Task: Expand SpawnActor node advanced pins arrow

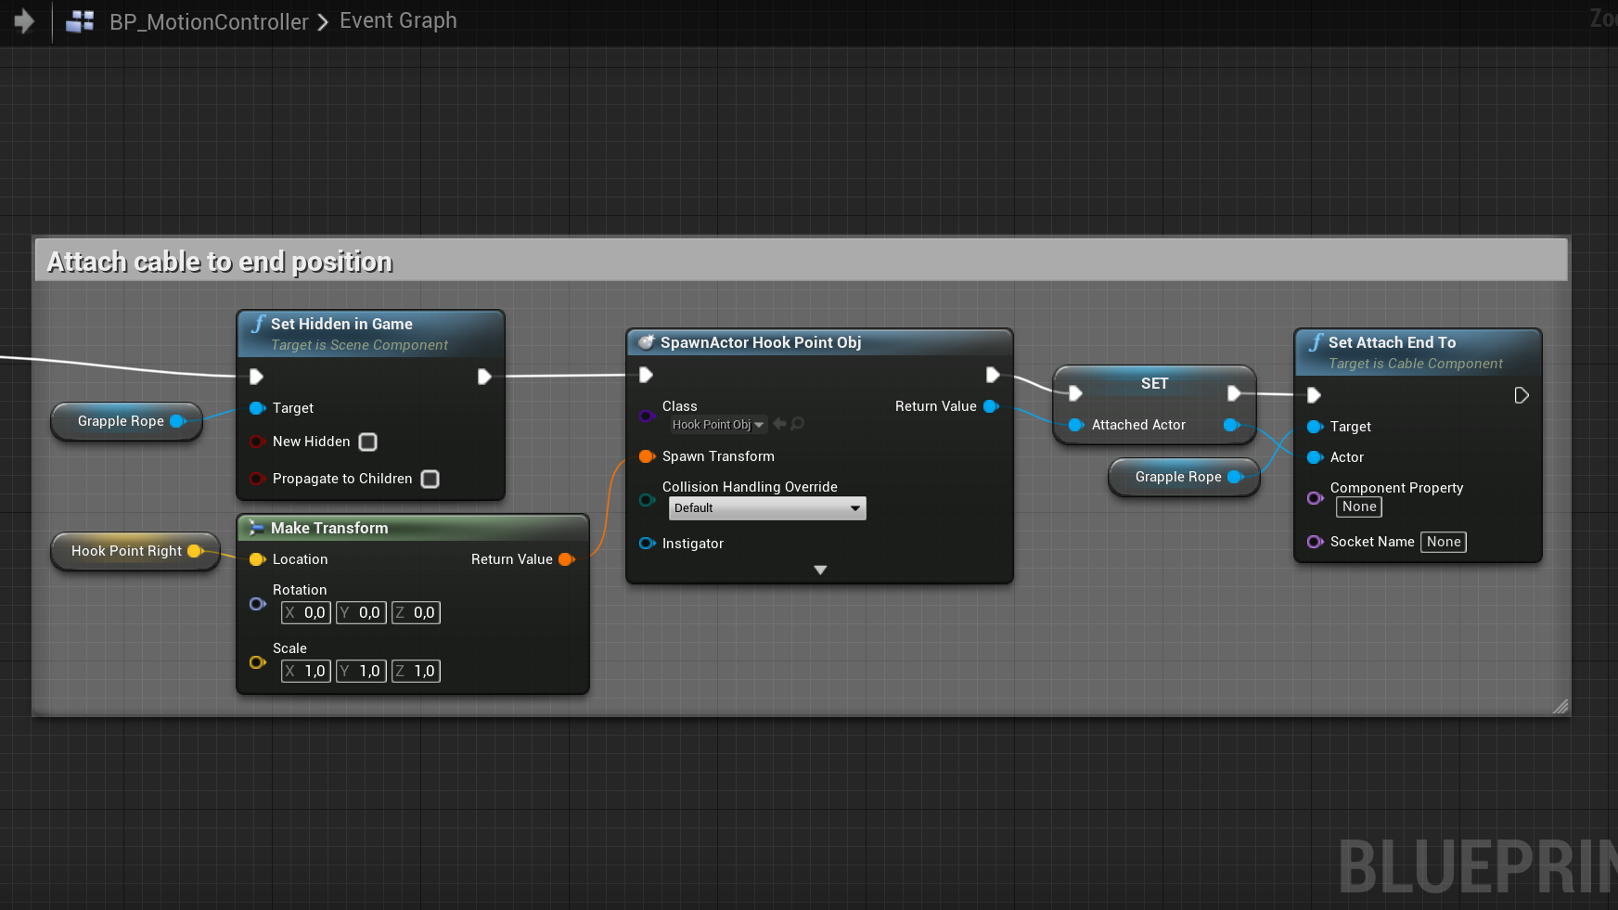Action: point(820,570)
